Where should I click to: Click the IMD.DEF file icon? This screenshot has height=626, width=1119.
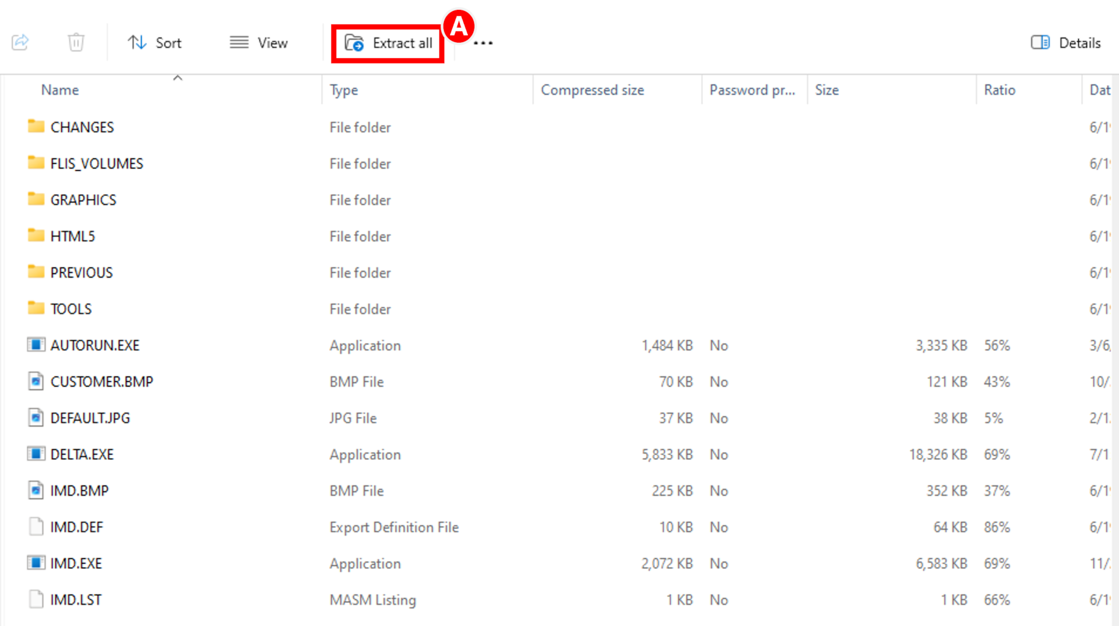[36, 526]
